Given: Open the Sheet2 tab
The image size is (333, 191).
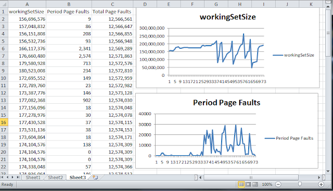Looking at the screenshot, I should [x=55, y=178].
